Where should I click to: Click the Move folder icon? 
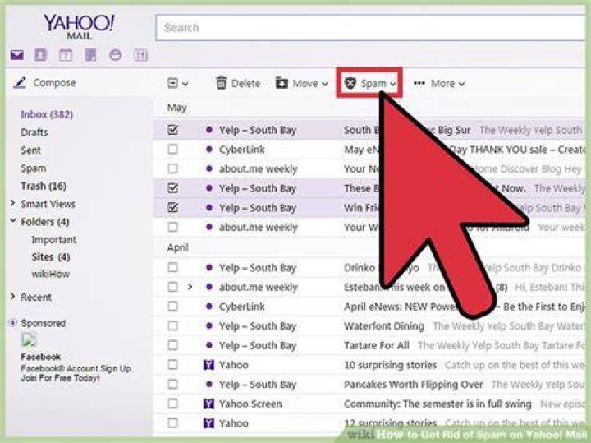tap(282, 83)
